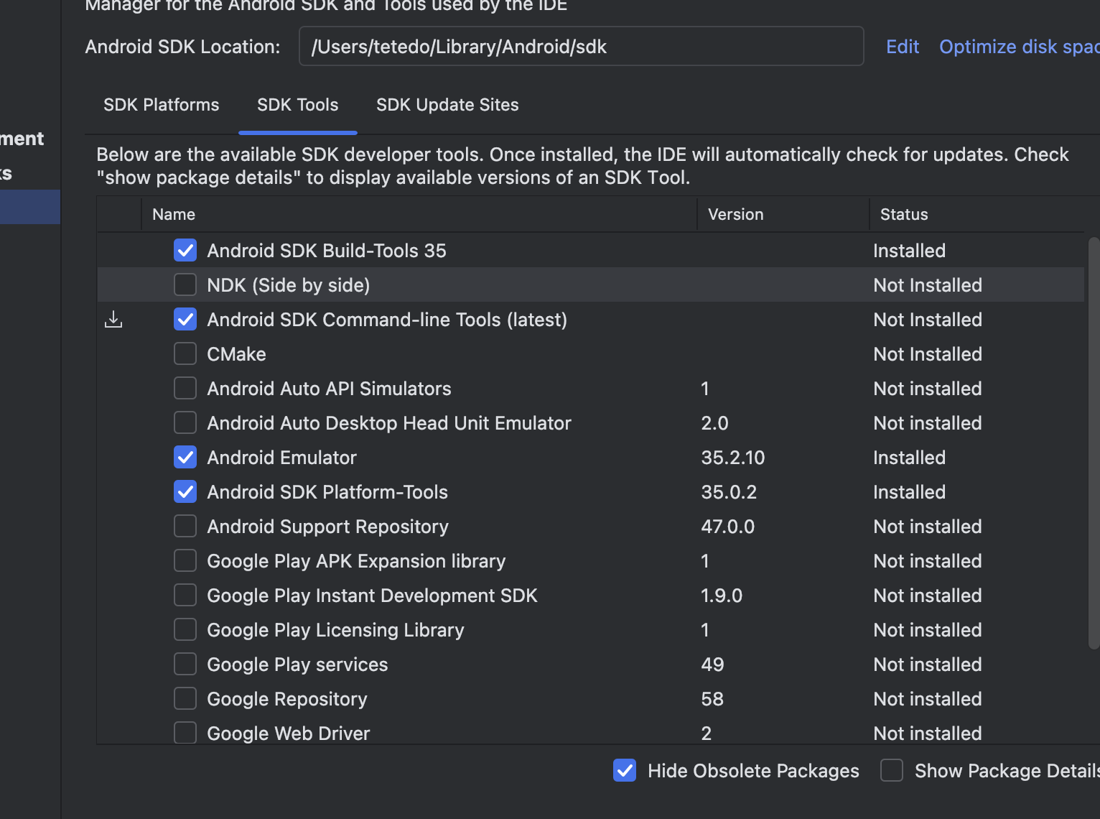Uncheck Android SDK Build-Tools 35 checkbox
The height and width of the screenshot is (819, 1100).
coord(185,251)
